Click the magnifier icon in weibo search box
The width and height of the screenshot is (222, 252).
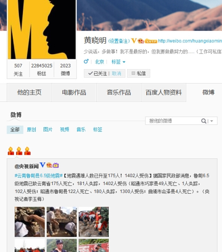204,121
